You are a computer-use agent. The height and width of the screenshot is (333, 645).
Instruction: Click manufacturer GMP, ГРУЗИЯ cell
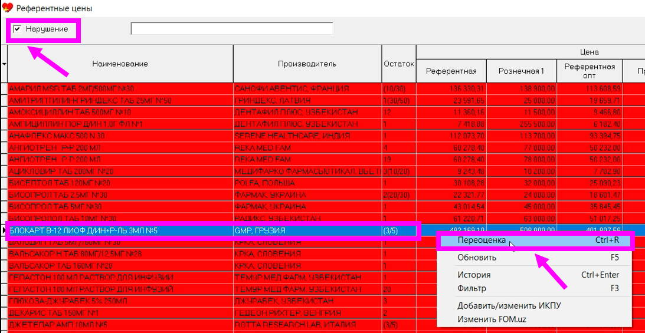click(307, 231)
